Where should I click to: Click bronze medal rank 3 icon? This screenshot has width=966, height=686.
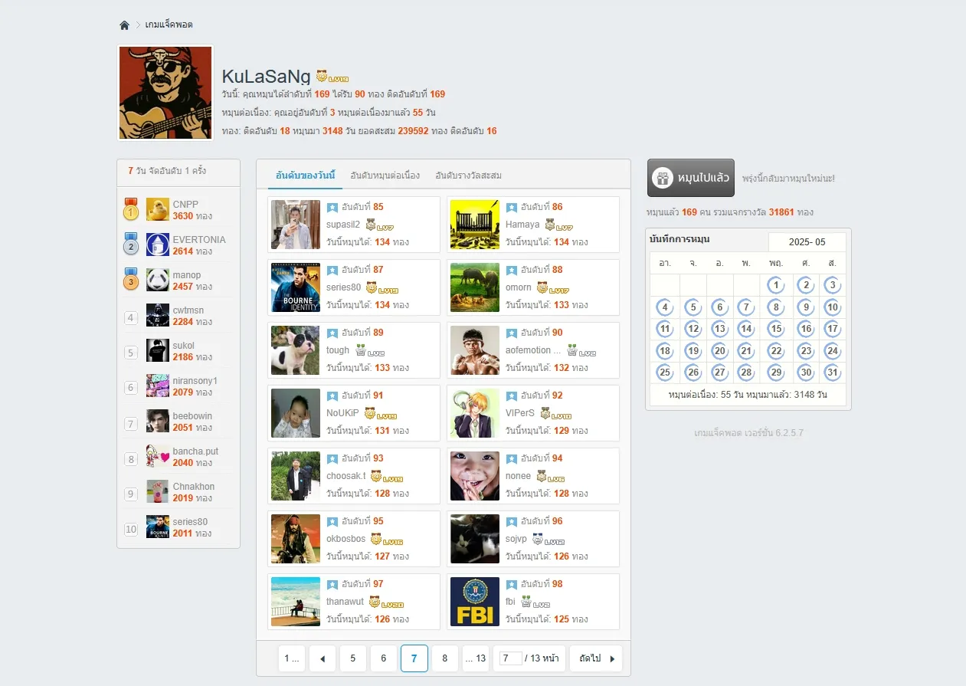pyautogui.click(x=131, y=280)
